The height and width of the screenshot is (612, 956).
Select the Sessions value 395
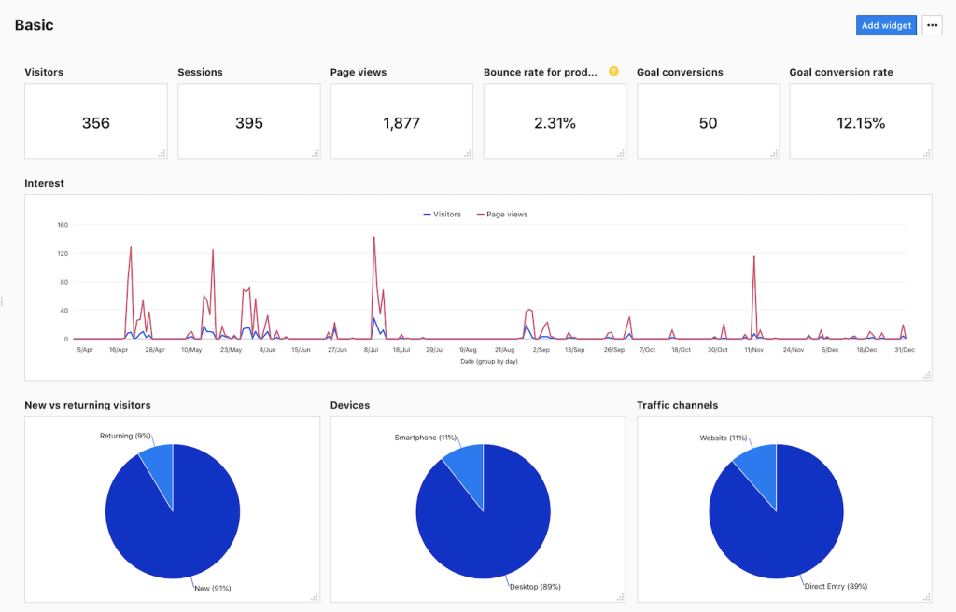click(248, 123)
